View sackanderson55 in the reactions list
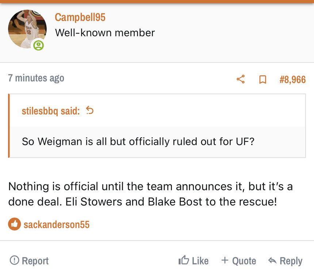314x274 pixels. click(x=57, y=224)
